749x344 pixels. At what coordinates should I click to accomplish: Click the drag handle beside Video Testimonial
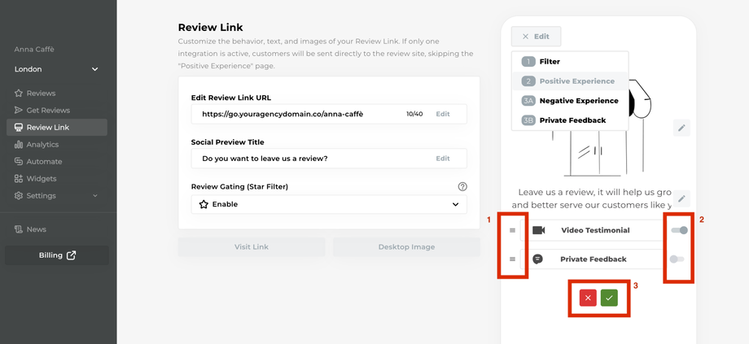pos(512,231)
